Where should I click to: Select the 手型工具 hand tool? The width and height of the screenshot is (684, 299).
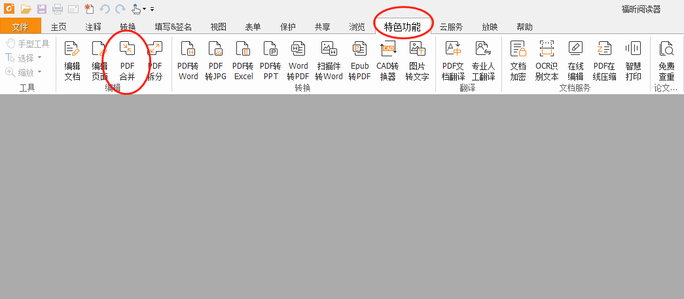(x=27, y=44)
